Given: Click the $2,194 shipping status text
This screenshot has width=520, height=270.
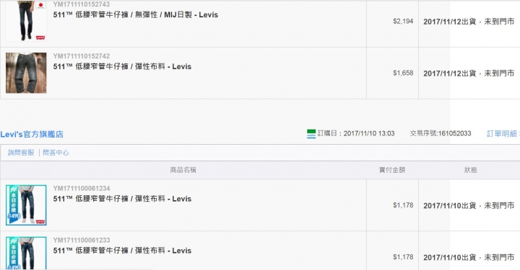Looking at the screenshot, I should 469,22.
